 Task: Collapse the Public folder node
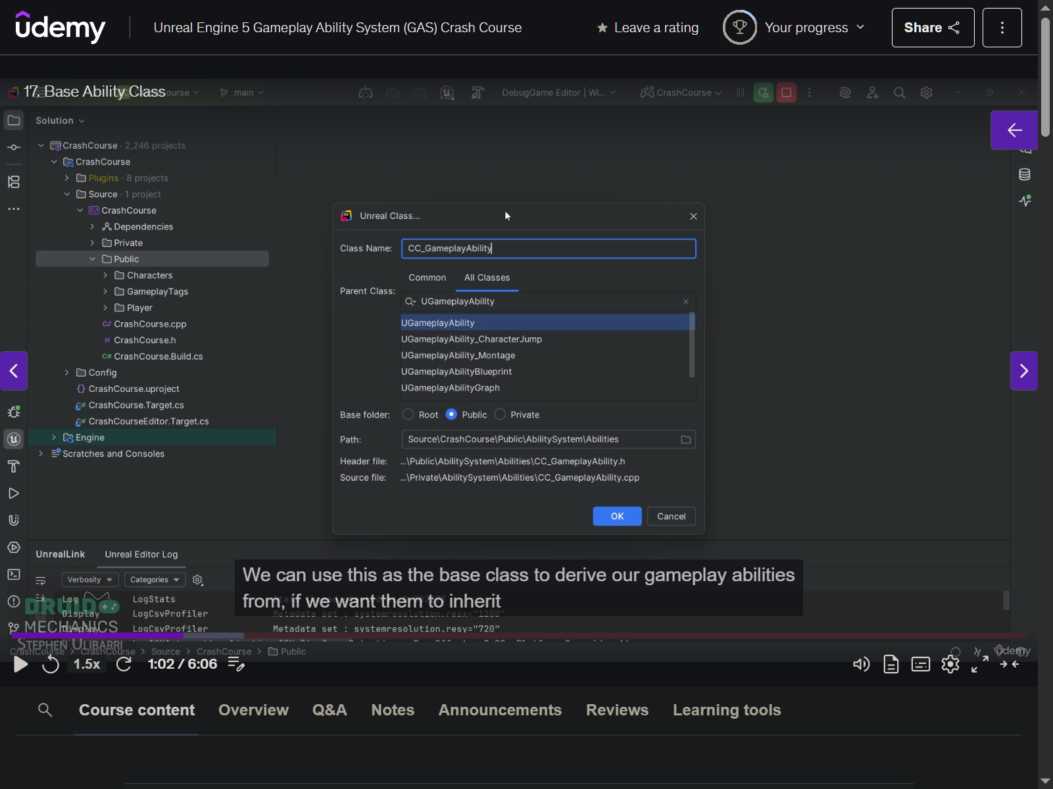tap(92, 259)
